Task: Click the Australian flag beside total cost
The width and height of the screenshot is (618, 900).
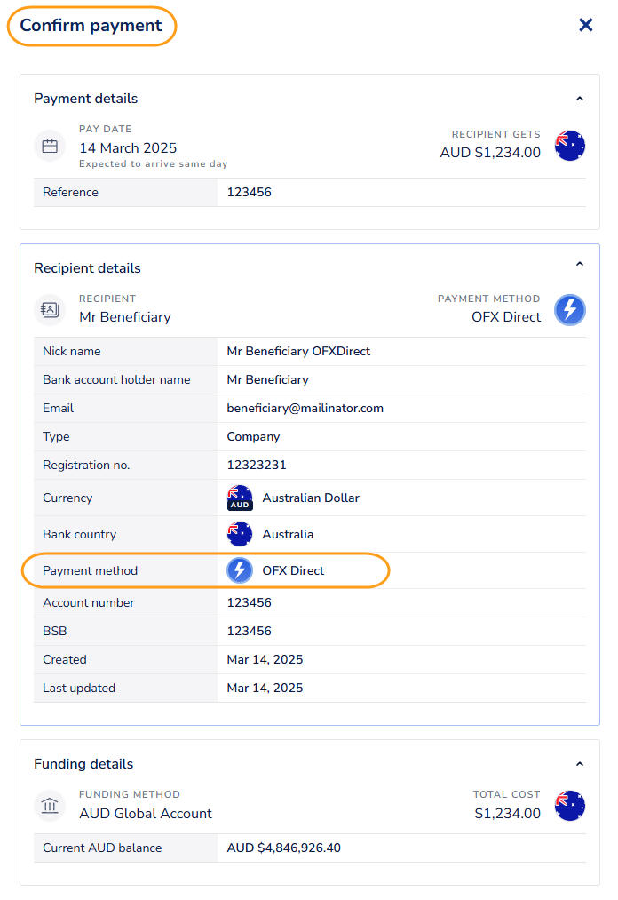Action: click(570, 805)
